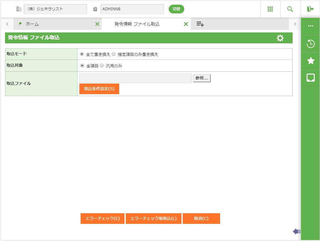Select 全て置き換え import mode
Screen dimensions: 320x241
pos(82,54)
